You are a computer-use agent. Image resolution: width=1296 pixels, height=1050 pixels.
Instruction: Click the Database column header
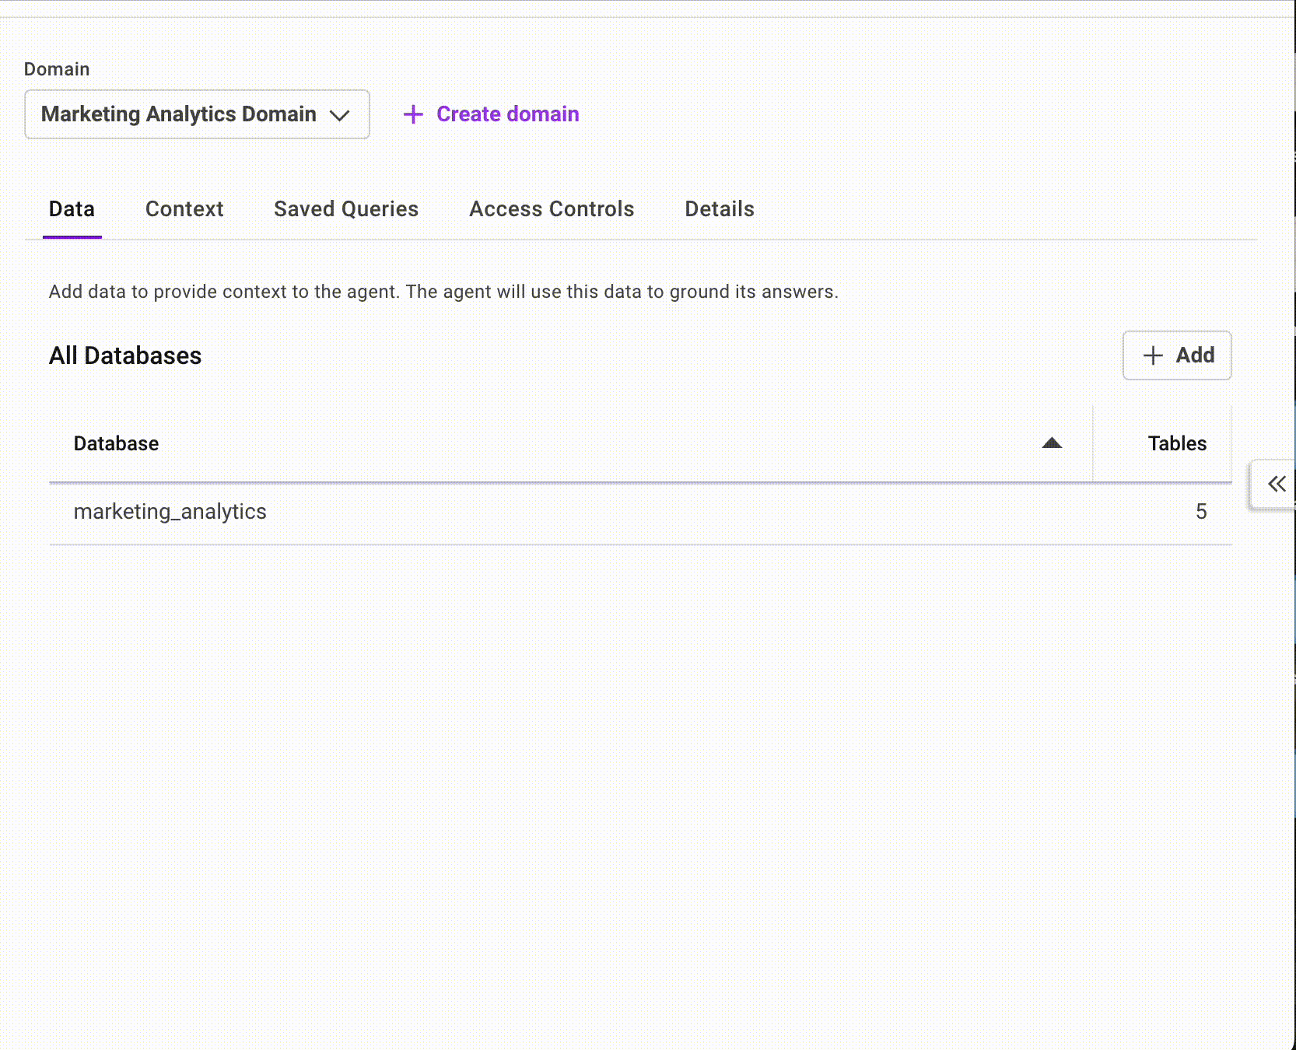[x=117, y=443]
